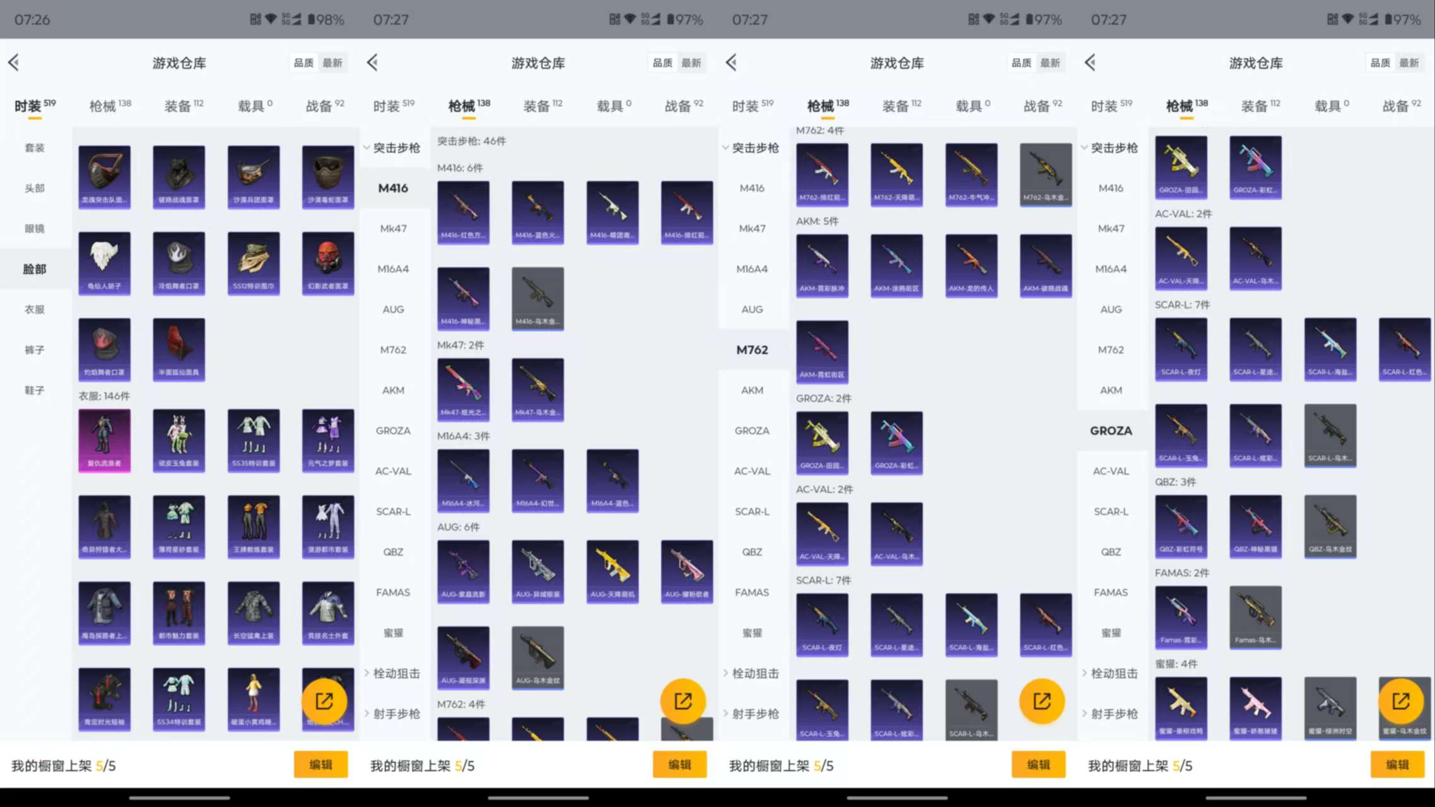Image resolution: width=1435 pixels, height=807 pixels.
Task: Switch sorting to 最新 on 时装 screen
Action: [x=332, y=63]
